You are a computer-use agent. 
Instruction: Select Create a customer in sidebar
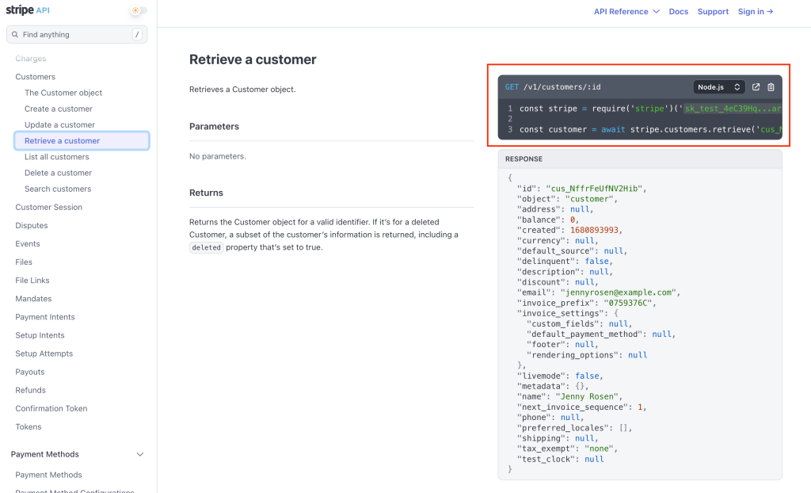click(x=59, y=109)
